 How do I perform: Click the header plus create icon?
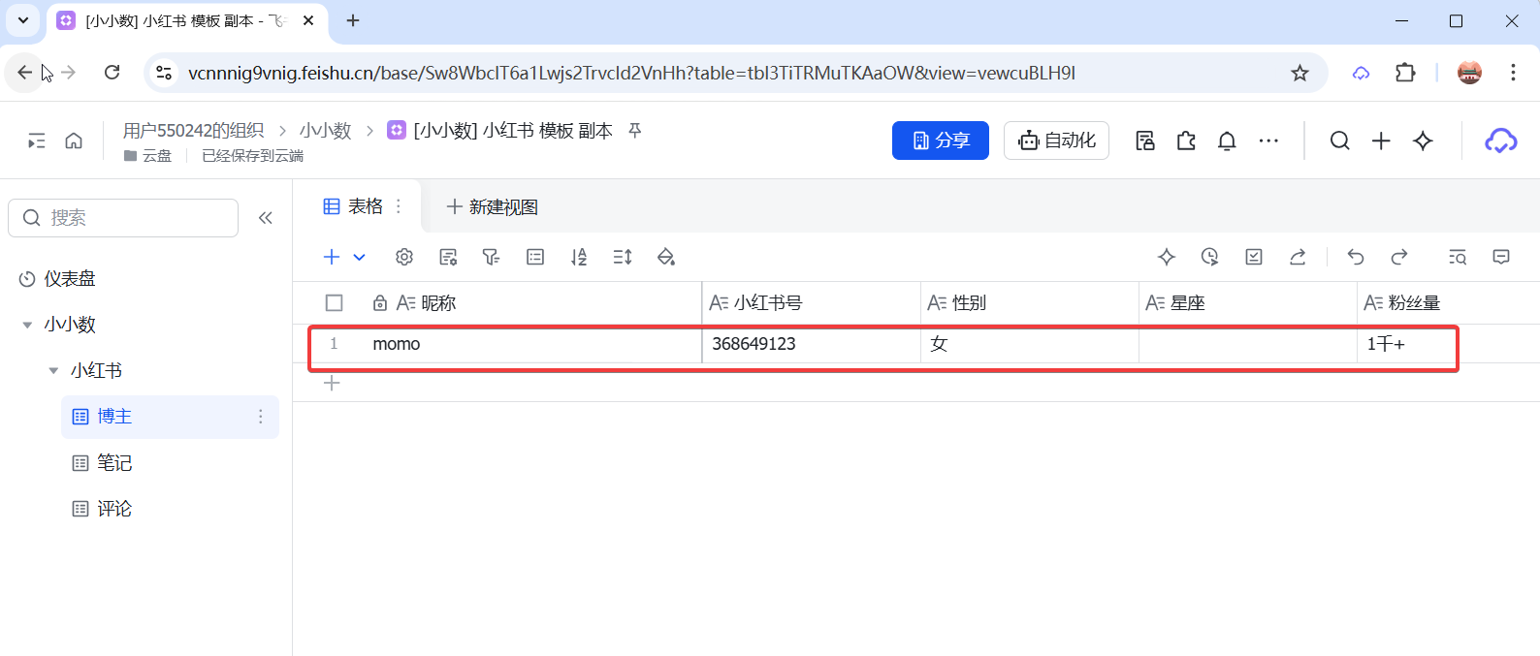[x=1381, y=141]
